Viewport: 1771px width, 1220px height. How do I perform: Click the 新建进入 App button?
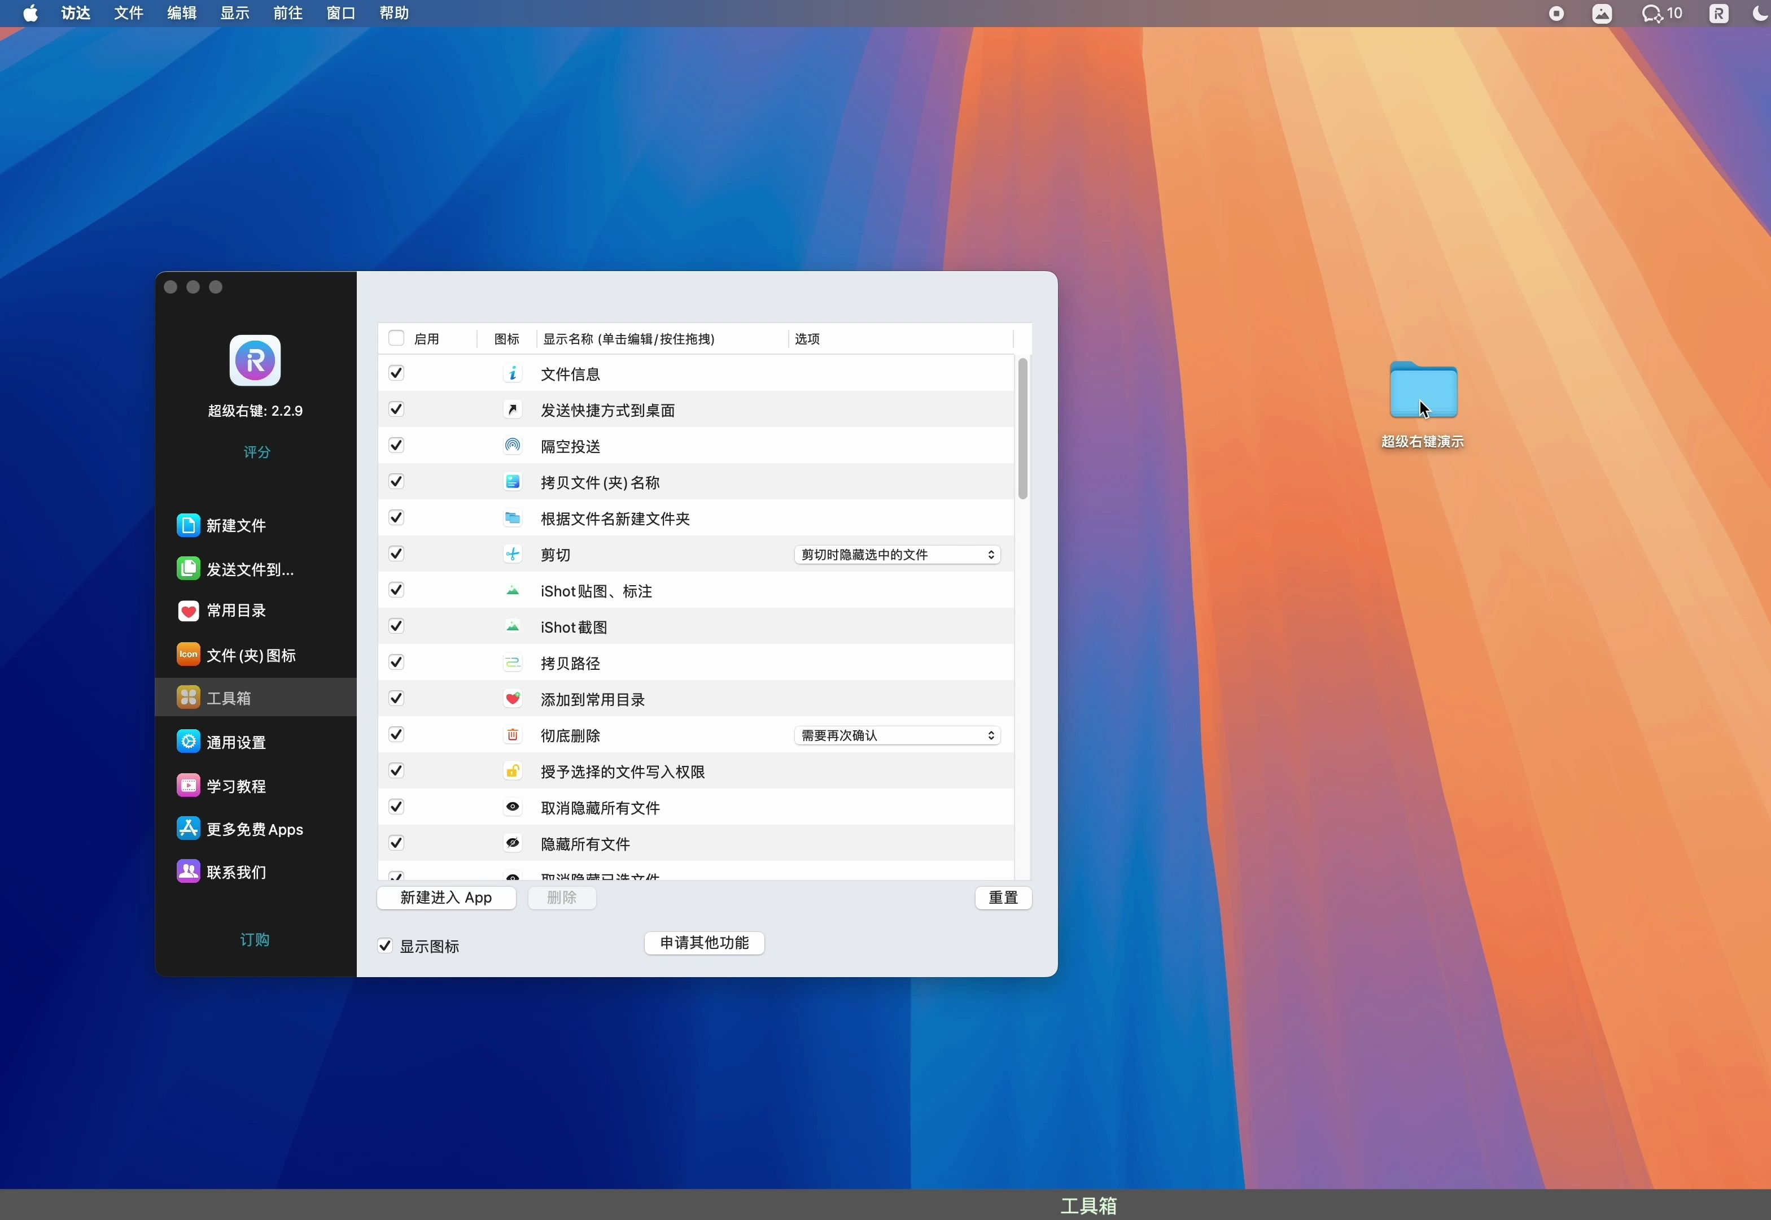click(x=446, y=897)
